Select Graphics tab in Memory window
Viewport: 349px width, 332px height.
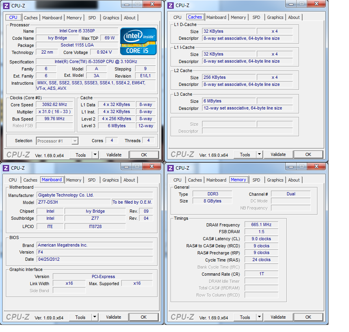pos(275,180)
